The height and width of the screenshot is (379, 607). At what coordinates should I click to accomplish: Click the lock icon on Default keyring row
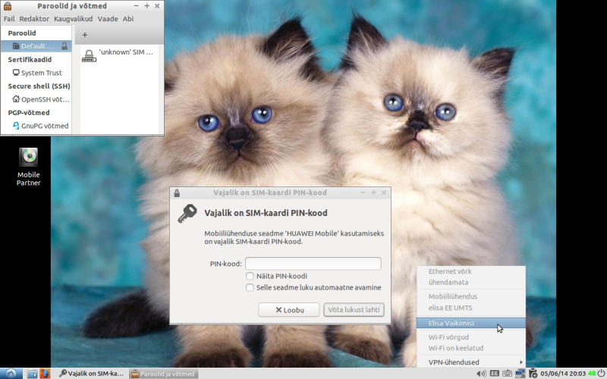64,46
